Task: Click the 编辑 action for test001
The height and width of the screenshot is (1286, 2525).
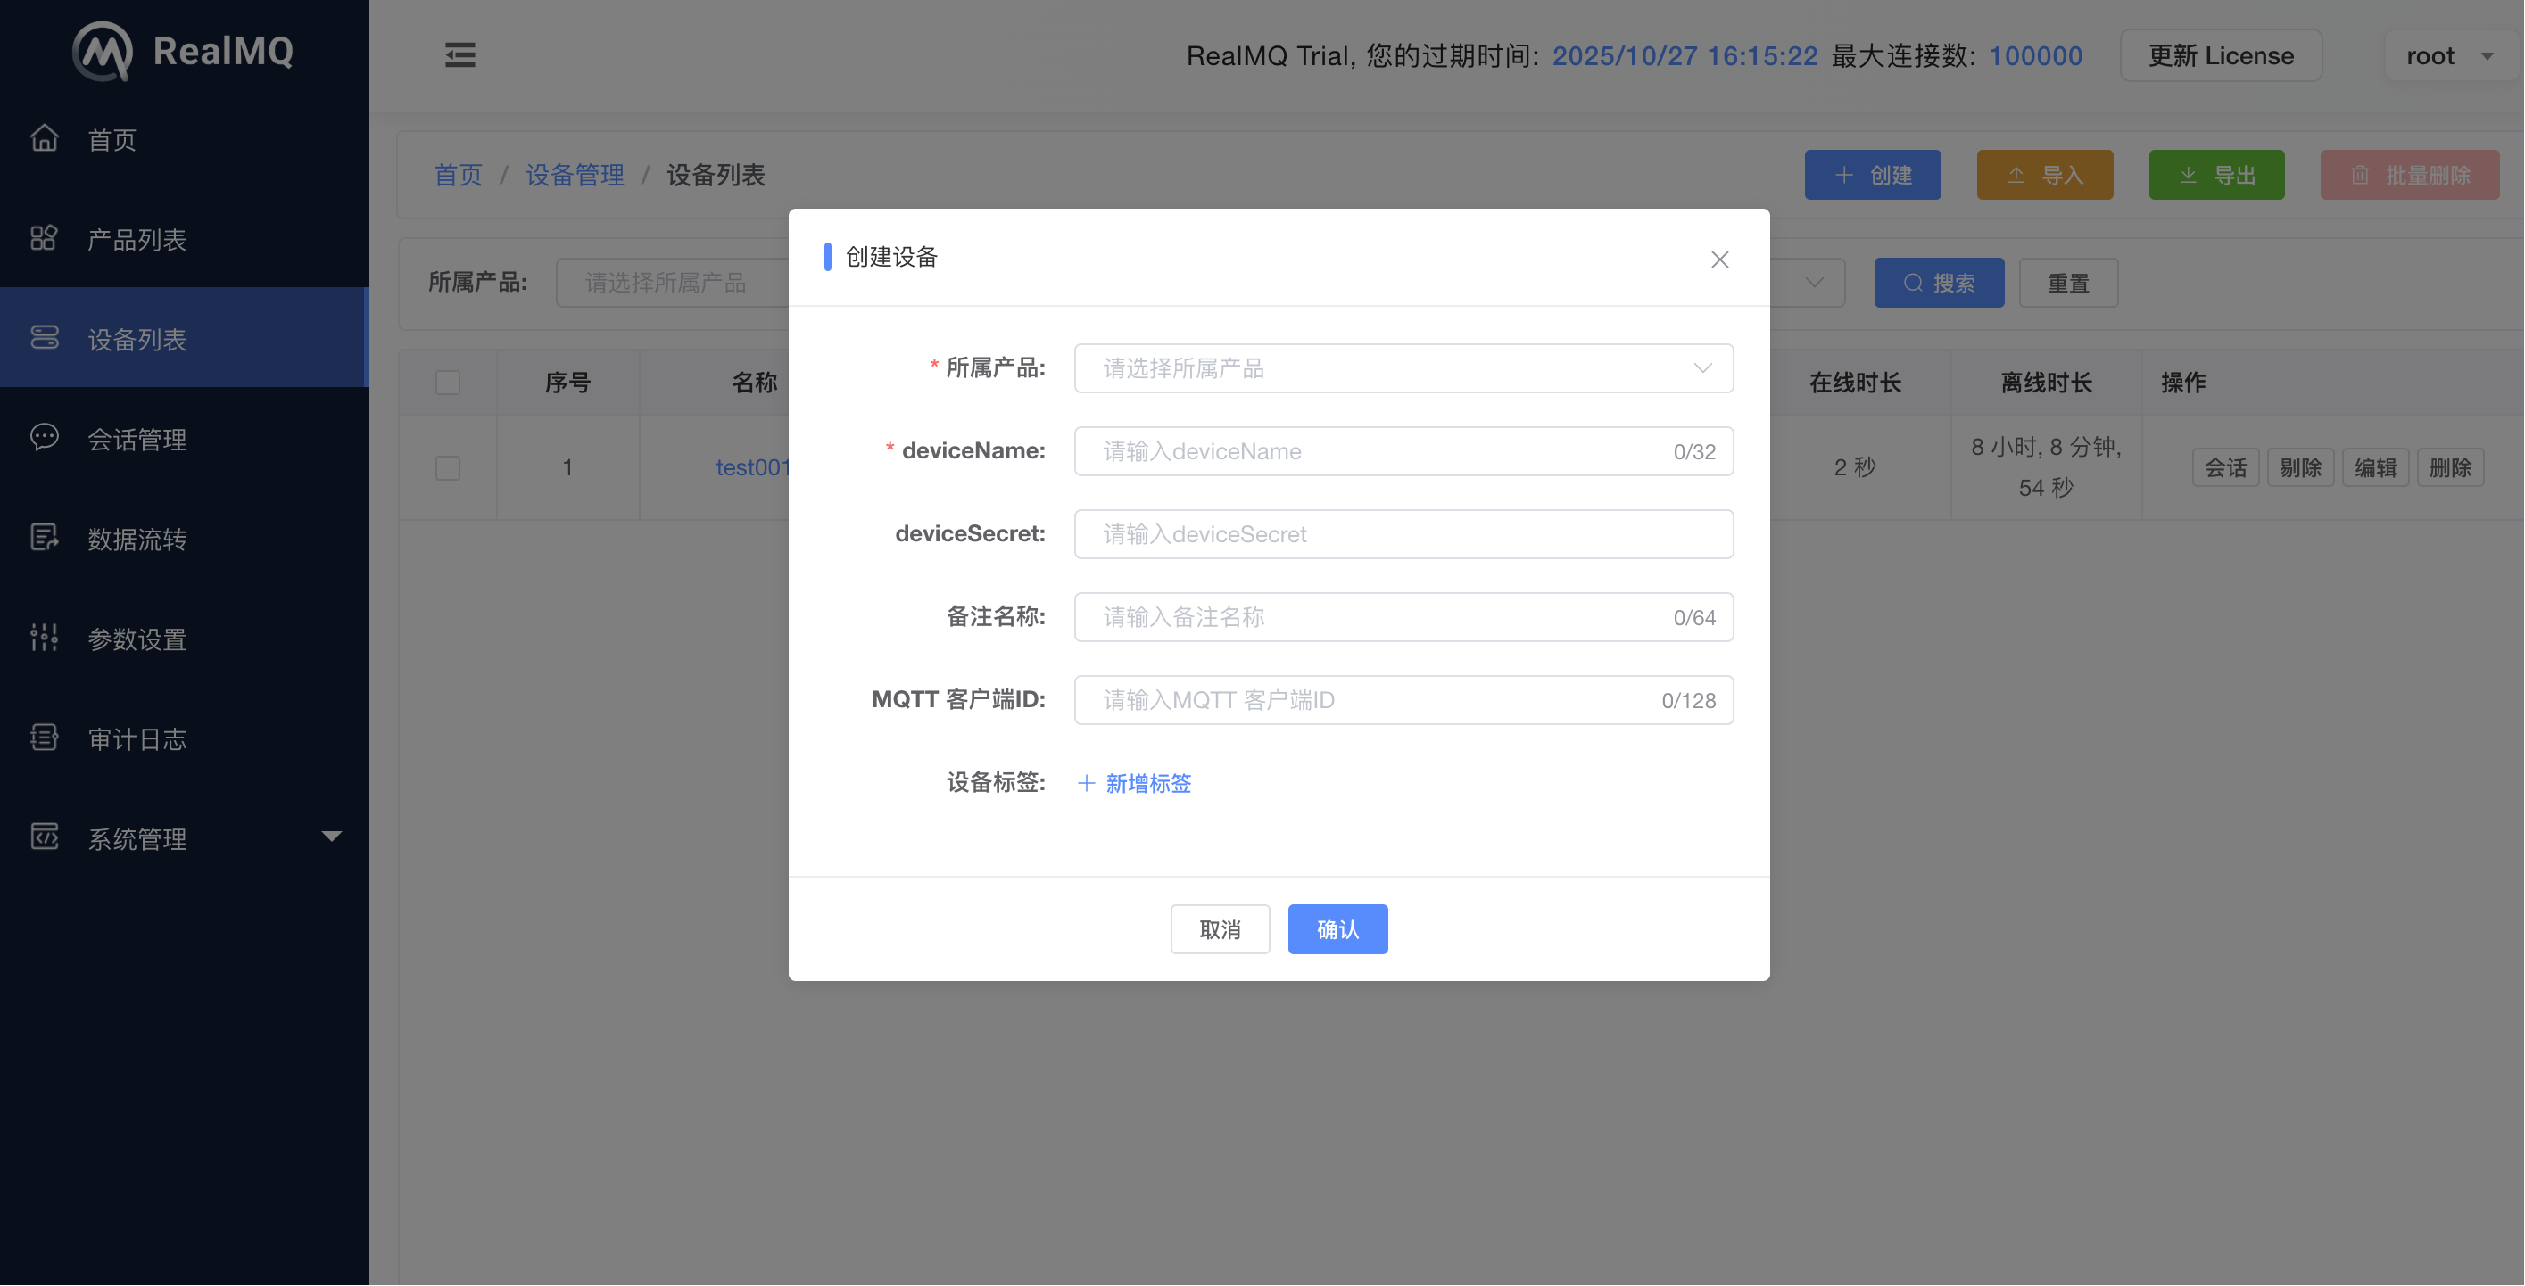Action: (x=2375, y=468)
